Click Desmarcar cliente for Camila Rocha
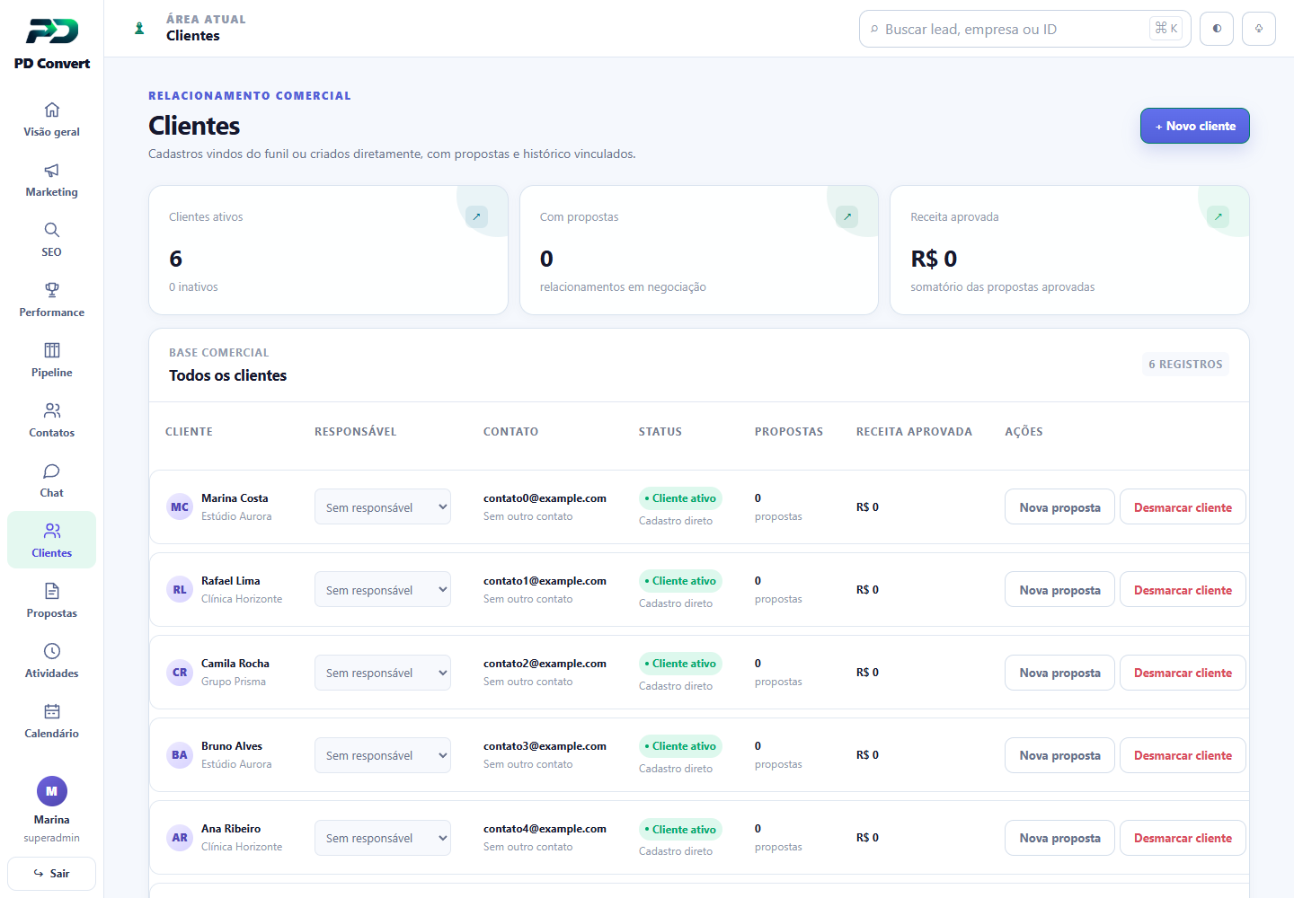1294x898 pixels. click(x=1183, y=673)
